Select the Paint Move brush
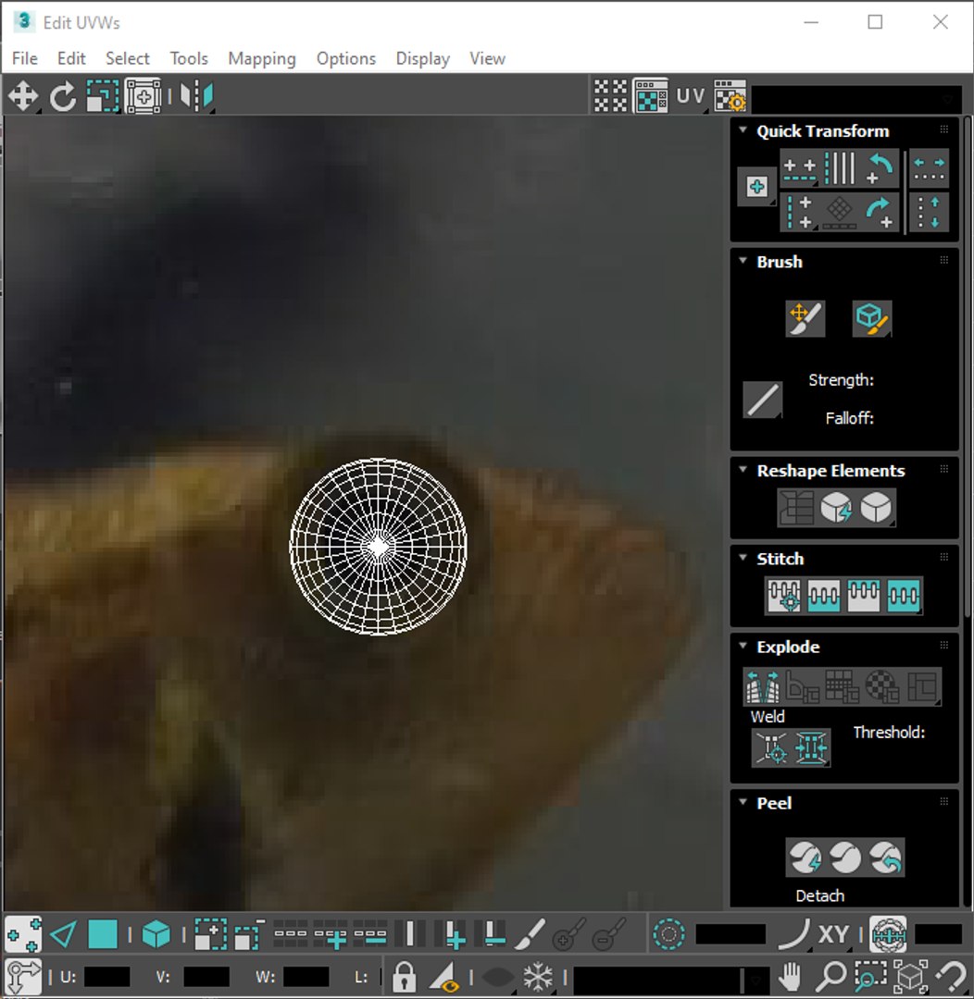This screenshot has width=974, height=999. click(805, 318)
